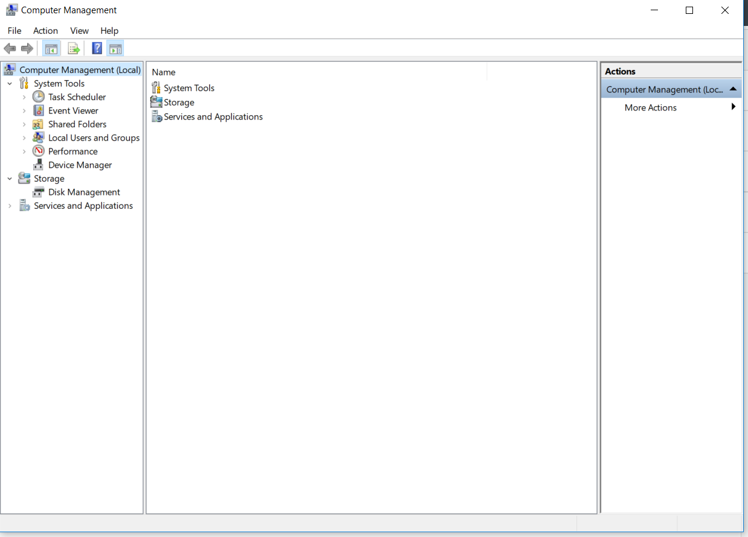Expand the Task Scheduler node arrow

tap(24, 97)
